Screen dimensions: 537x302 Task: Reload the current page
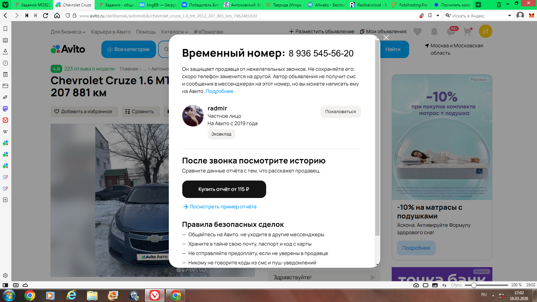[x=46, y=15]
